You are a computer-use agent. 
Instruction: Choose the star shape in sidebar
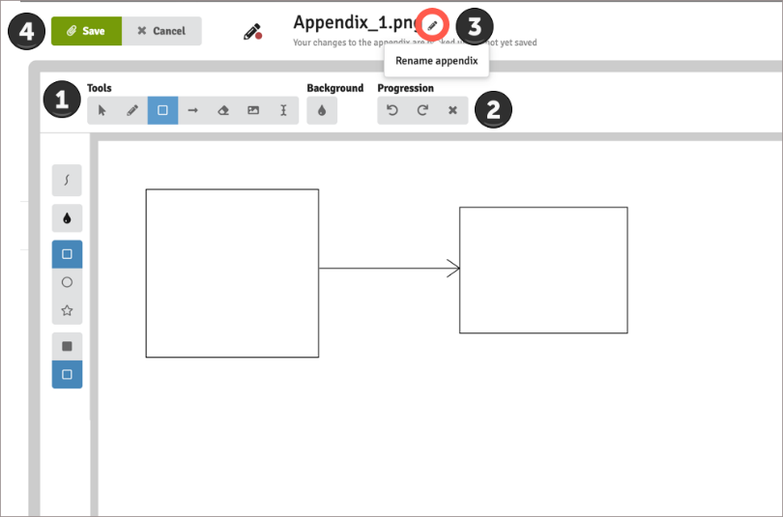click(x=67, y=310)
